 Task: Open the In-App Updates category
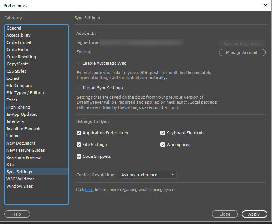click(x=36, y=114)
